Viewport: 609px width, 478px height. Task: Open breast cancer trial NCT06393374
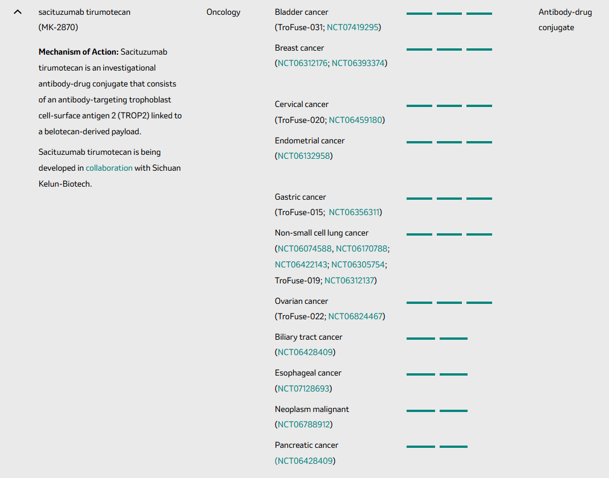point(358,63)
